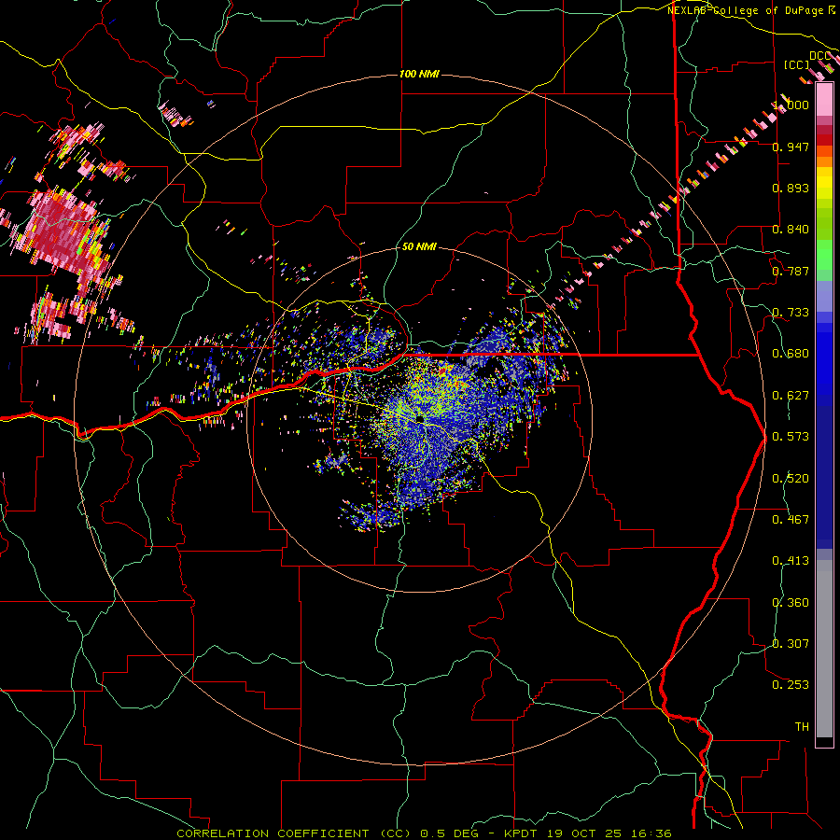840x840 pixels.
Task: Select the 0.680 legend value
Action: coord(791,354)
